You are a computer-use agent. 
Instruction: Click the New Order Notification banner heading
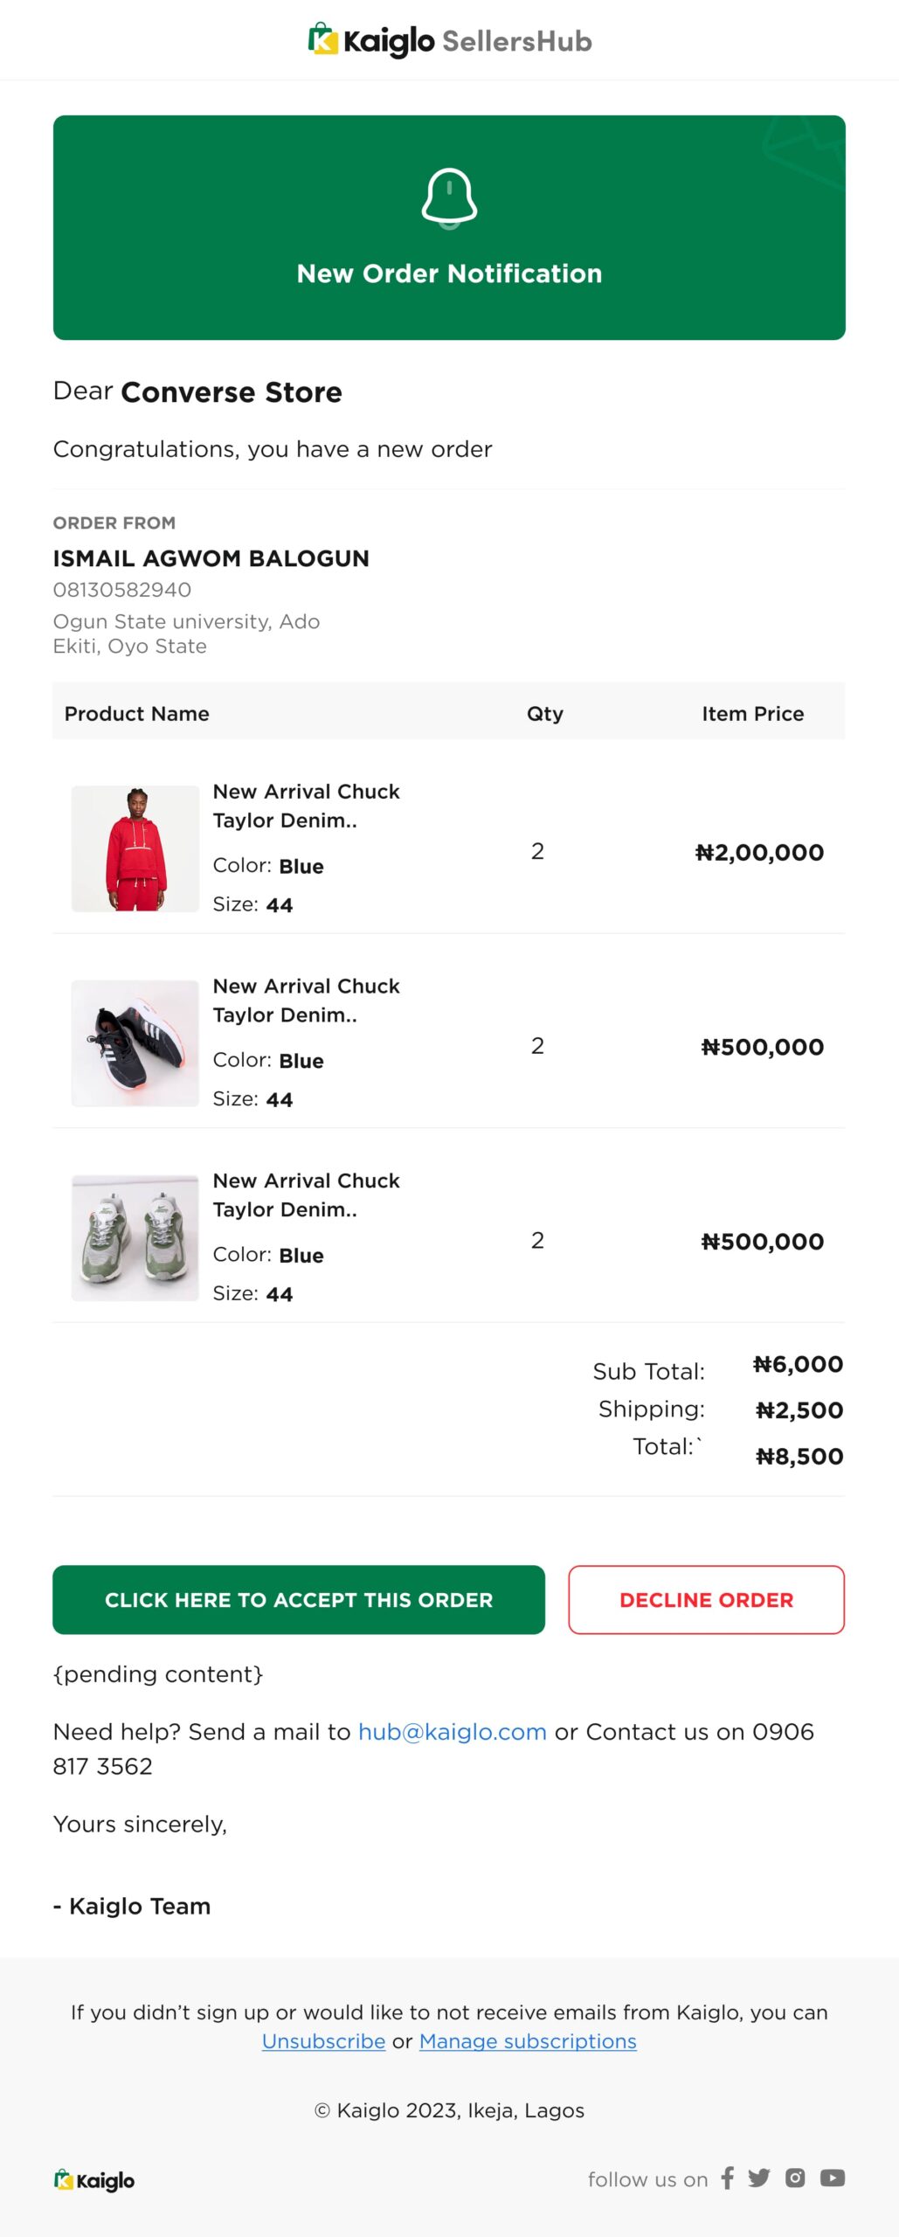(x=449, y=274)
